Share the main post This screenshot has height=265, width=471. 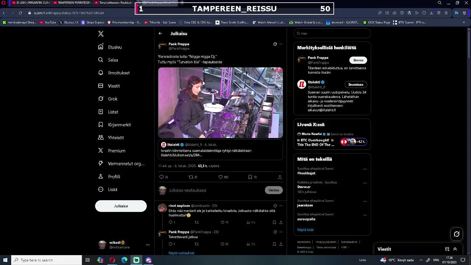(x=280, y=177)
